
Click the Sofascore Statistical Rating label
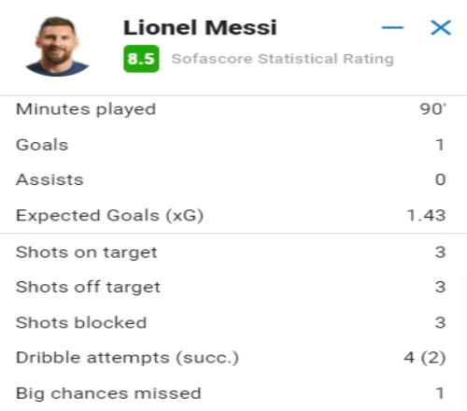(x=283, y=59)
